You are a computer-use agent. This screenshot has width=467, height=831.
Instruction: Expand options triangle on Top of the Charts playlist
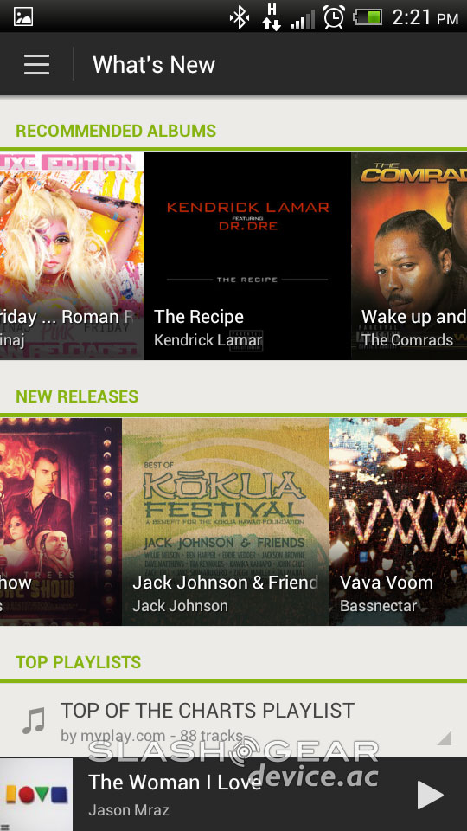[x=444, y=738]
